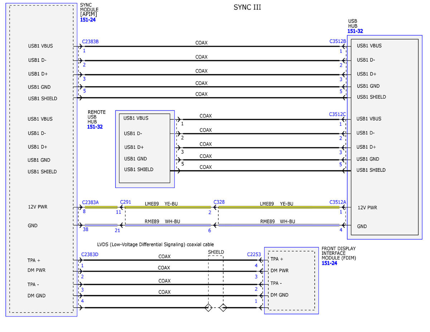Click DM PWR in the SYNC module
The width and height of the screenshot is (430, 332).
(x=37, y=270)
